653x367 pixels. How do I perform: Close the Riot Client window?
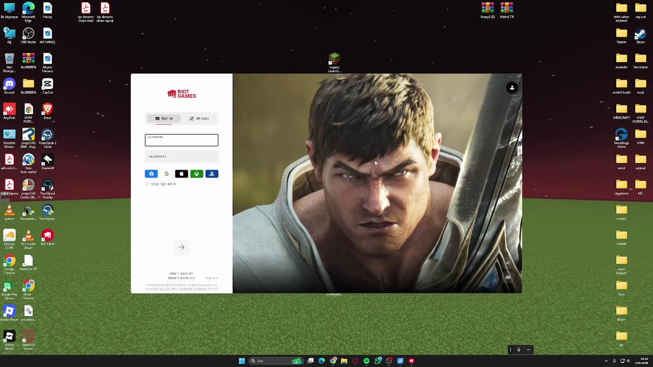(518, 77)
